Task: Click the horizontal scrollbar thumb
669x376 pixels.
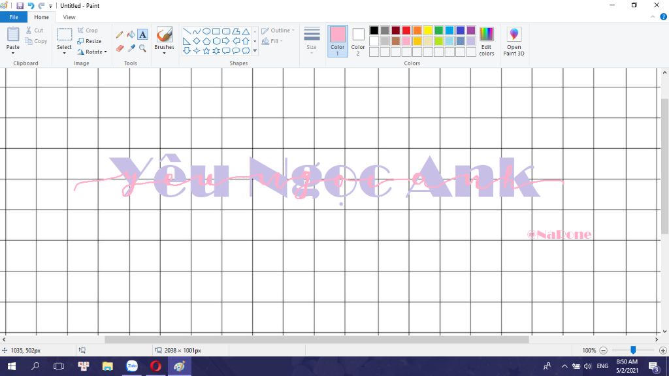Action: click(x=317, y=339)
